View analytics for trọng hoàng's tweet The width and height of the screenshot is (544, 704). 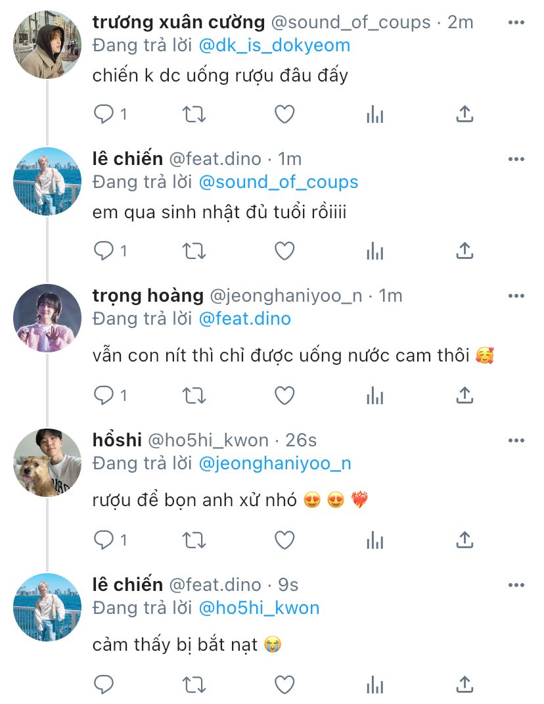pyautogui.click(x=374, y=395)
